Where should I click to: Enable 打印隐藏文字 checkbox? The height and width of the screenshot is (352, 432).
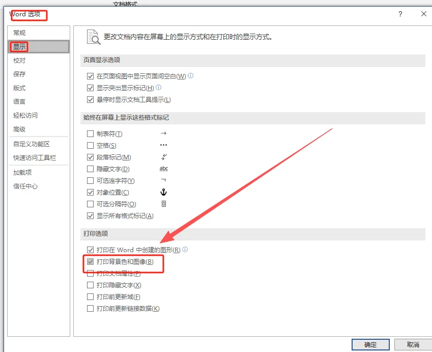pyautogui.click(x=90, y=285)
